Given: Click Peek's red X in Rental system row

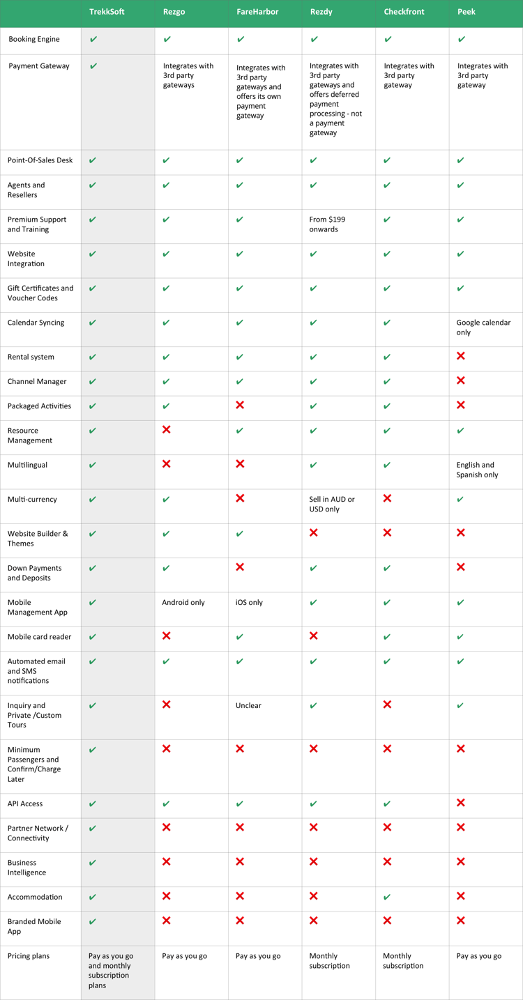Looking at the screenshot, I should coord(460,356).
